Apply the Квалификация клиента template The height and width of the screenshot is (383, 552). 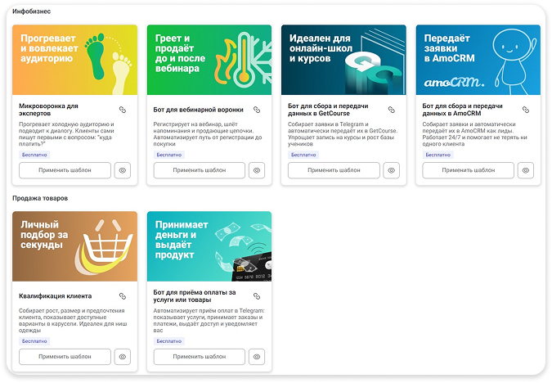click(65, 357)
